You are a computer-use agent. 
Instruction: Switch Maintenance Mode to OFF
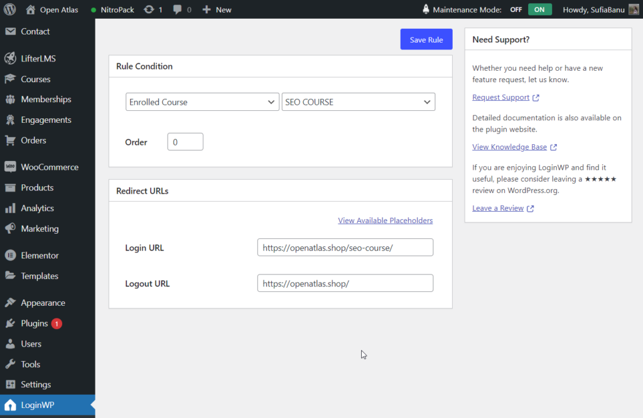pos(516,9)
